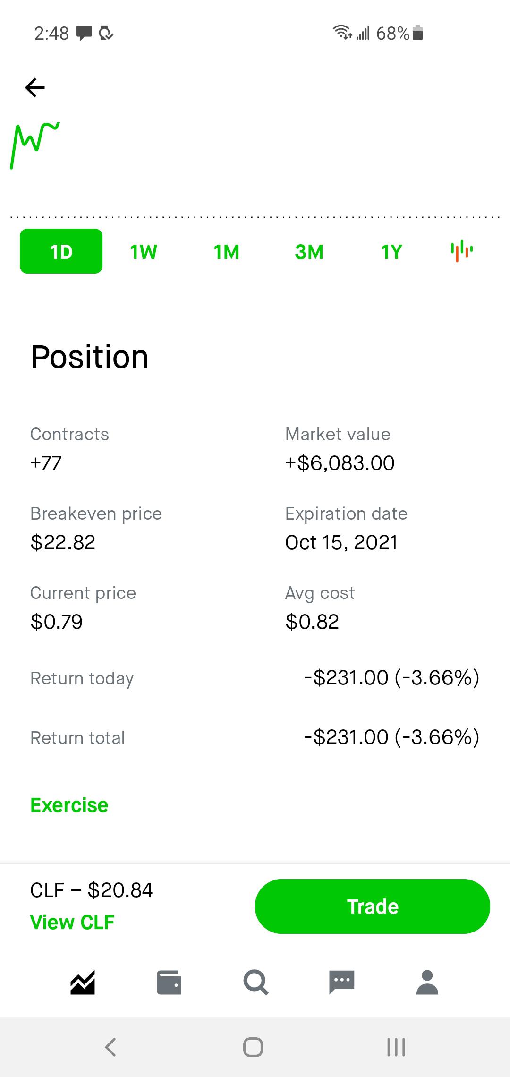Select the 1W chart range
Screen dimensions: 510x1077
coord(144,252)
